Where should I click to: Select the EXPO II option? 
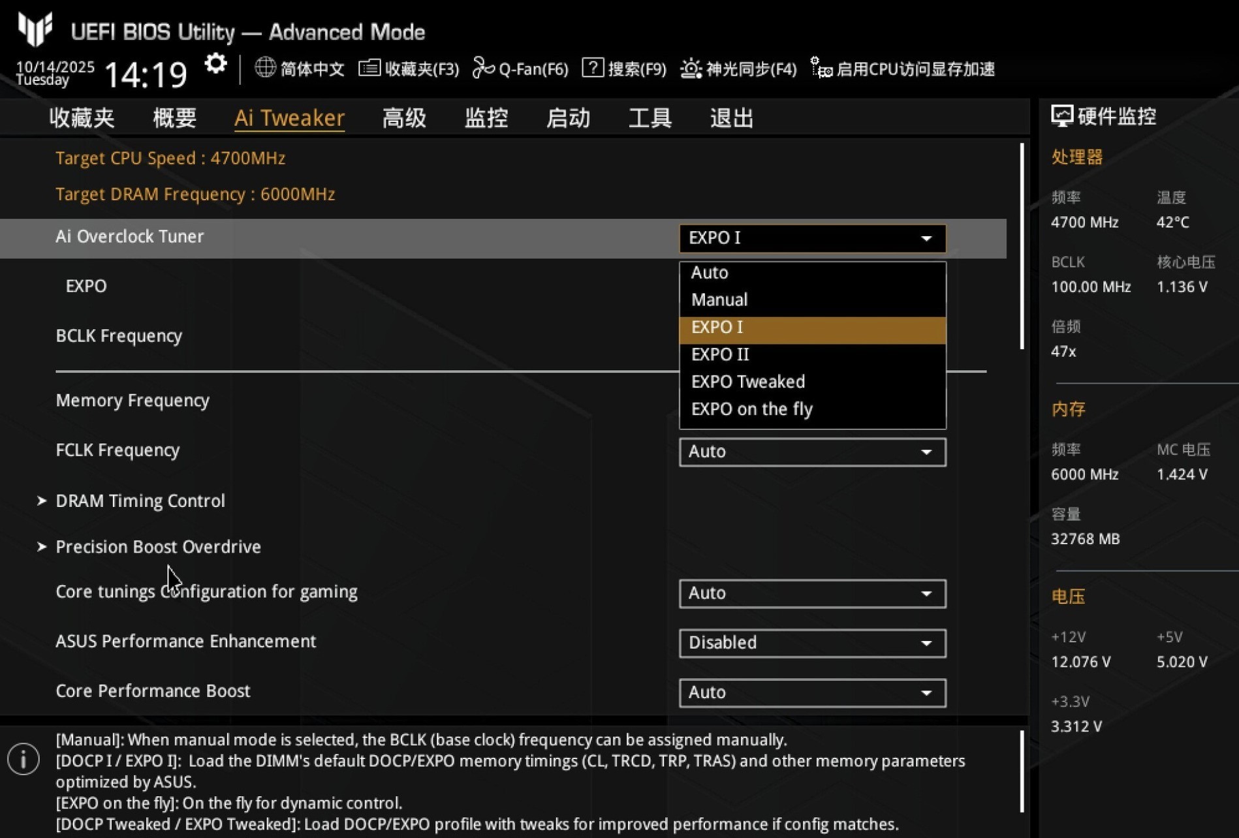(x=719, y=354)
